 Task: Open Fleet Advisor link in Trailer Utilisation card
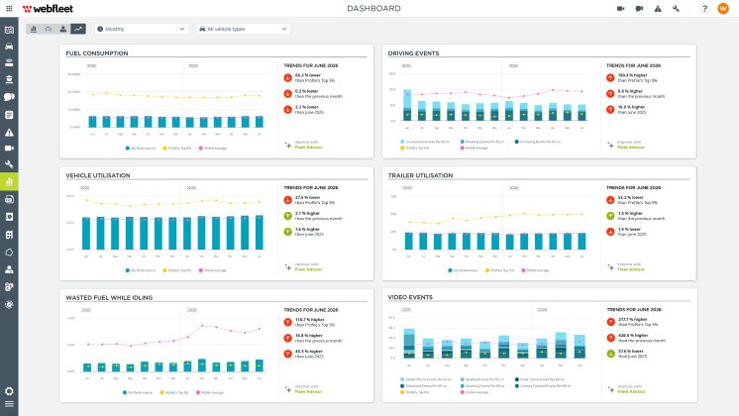631,269
